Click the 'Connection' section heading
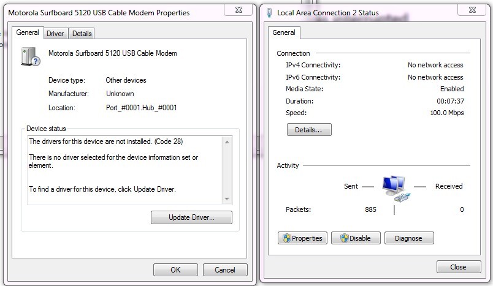 click(293, 53)
